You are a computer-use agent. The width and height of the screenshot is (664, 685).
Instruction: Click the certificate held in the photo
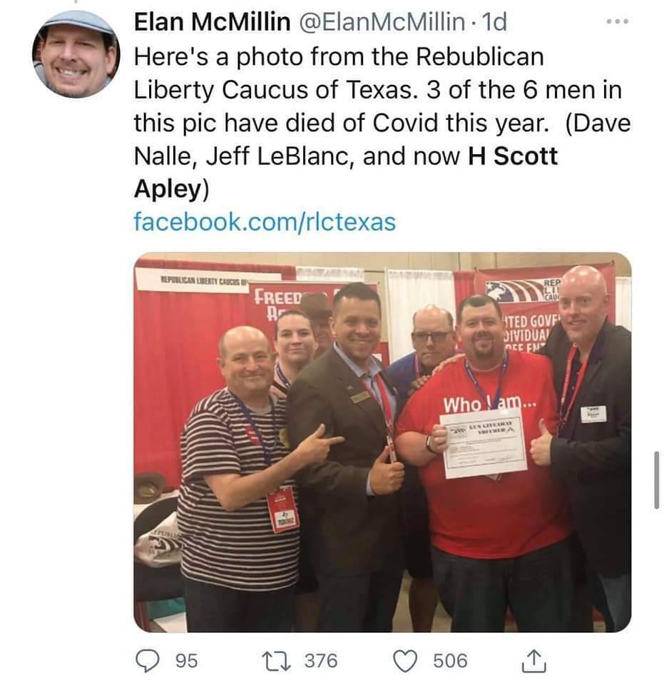(x=484, y=443)
